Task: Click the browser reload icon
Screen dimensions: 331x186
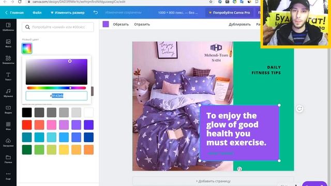Action: click(x=20, y=2)
